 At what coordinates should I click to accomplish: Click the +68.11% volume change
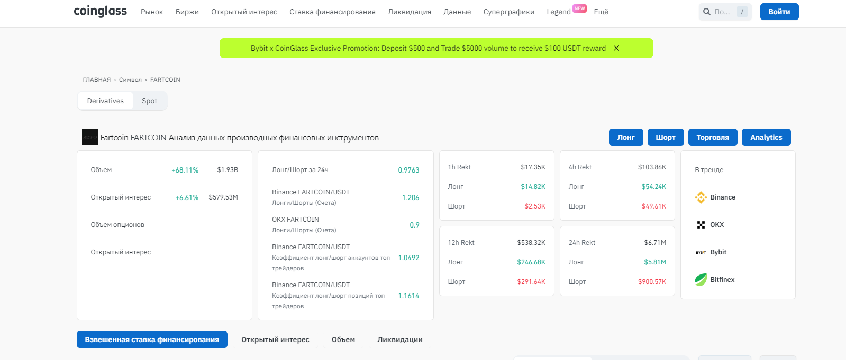185,170
